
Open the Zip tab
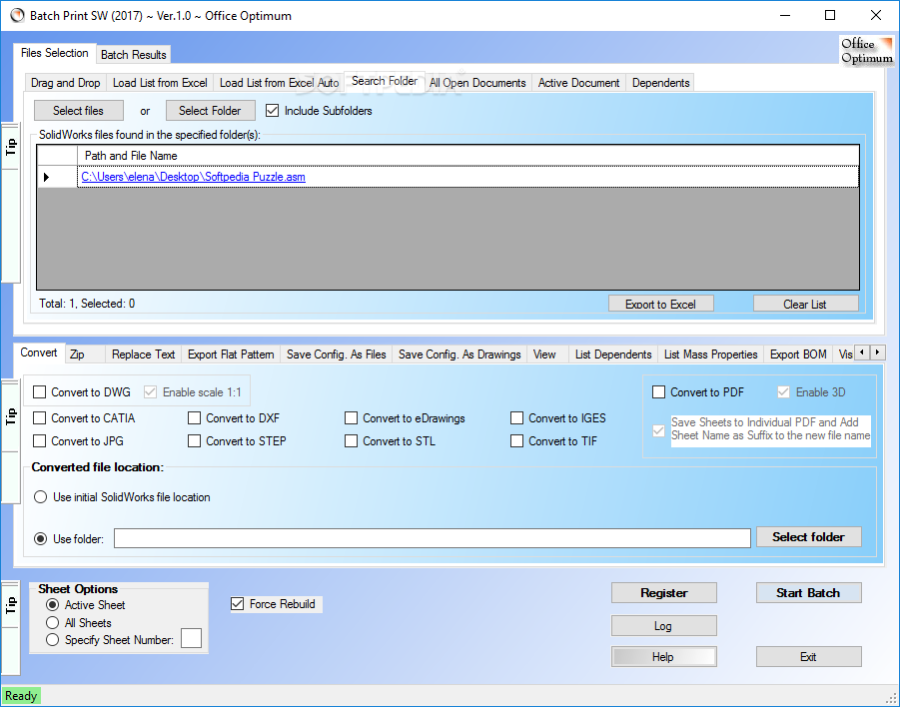tap(85, 354)
